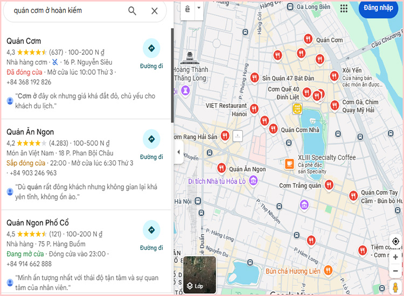Select the Sin Quán 47 Bát Đàn pin
The width and height of the screenshot is (404, 296).
coord(254,77)
